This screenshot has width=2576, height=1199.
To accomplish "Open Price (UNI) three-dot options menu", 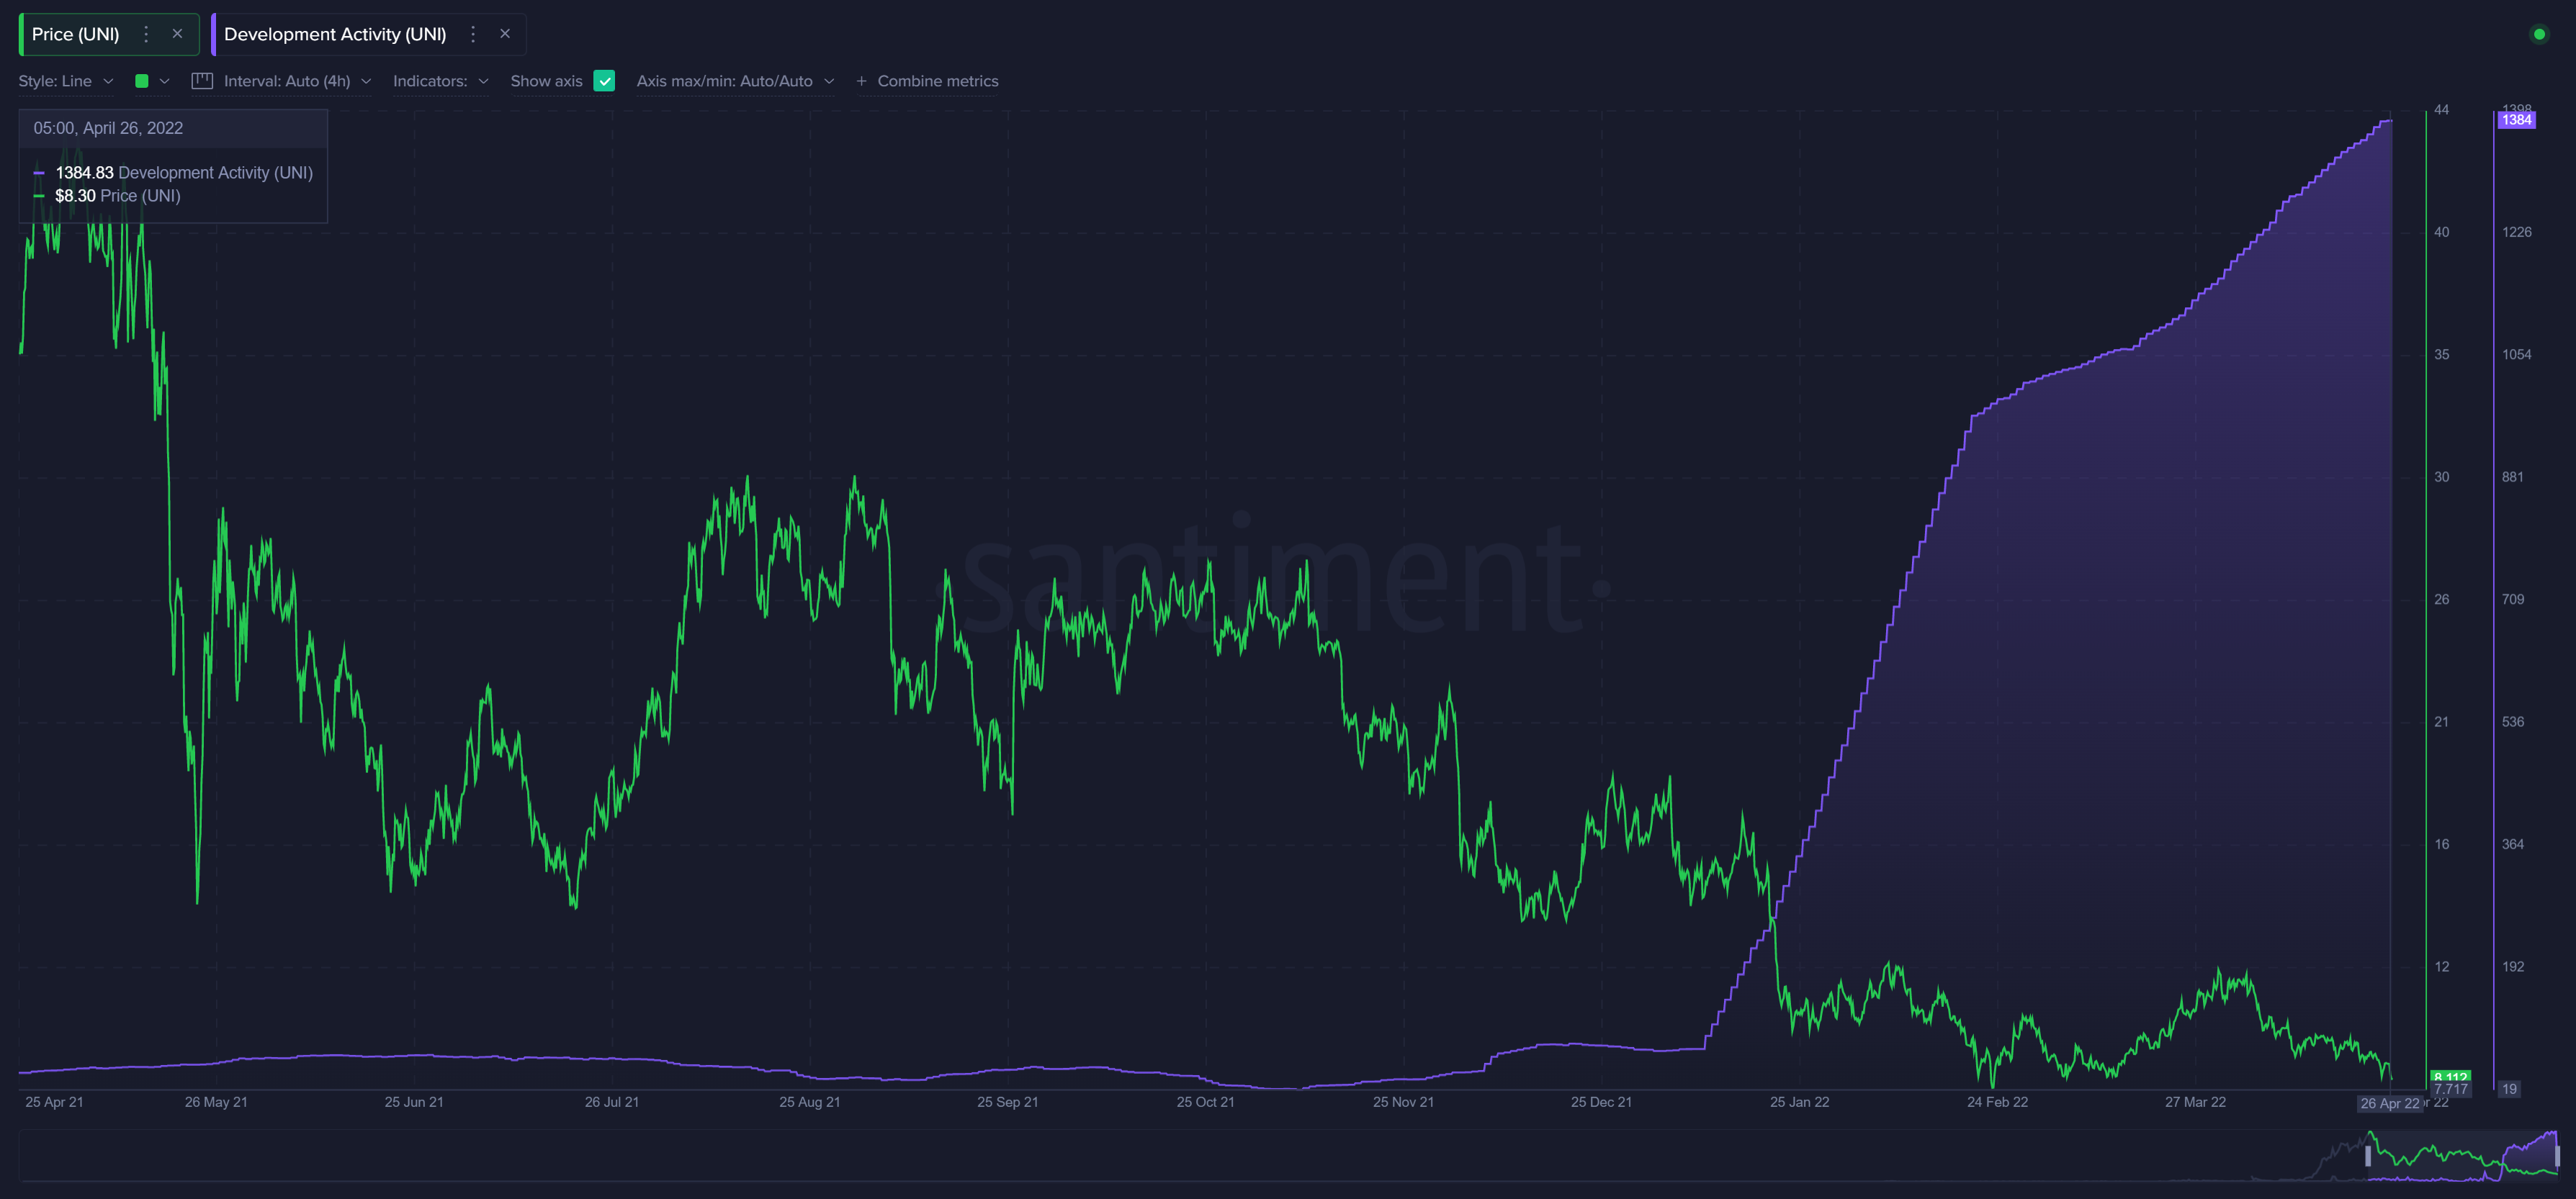I will [146, 34].
